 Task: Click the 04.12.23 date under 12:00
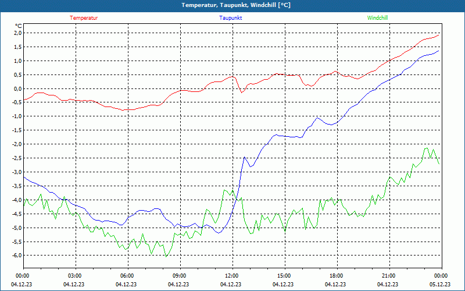pos(231,284)
